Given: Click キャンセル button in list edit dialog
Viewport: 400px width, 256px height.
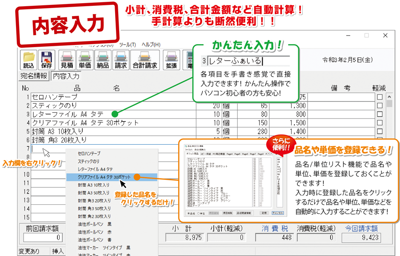Looking at the screenshot, I should pyautogui.click(x=279, y=213).
